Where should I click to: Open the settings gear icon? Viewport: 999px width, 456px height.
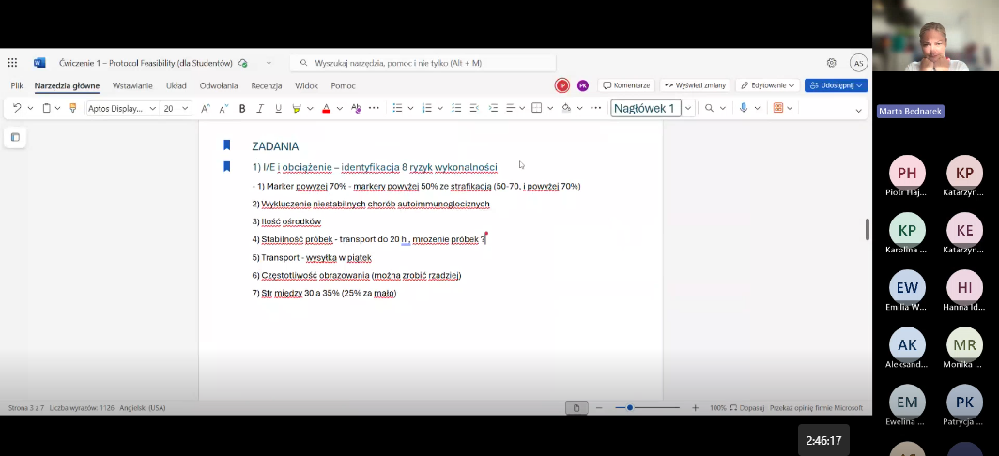[831, 63]
